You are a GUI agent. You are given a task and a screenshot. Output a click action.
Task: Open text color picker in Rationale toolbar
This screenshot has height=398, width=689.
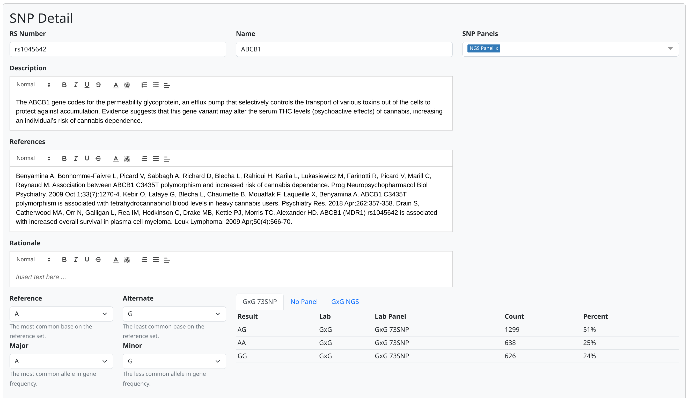pyautogui.click(x=116, y=260)
